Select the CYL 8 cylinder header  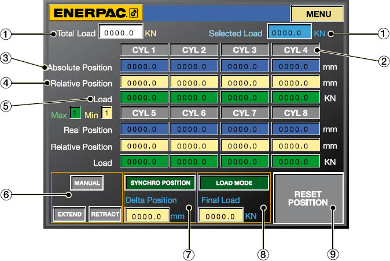pos(296,114)
